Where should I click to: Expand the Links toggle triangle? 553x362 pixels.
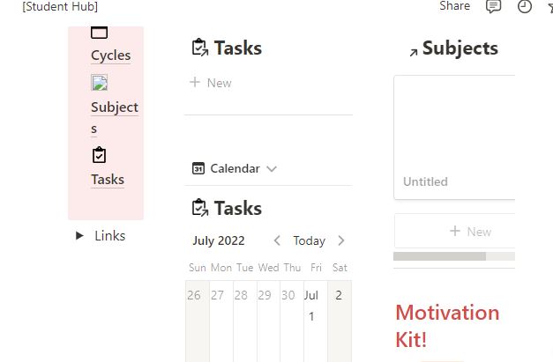80,236
